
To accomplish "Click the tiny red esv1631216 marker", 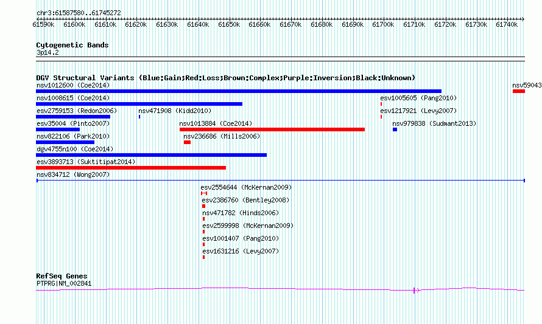I will (203, 257).
